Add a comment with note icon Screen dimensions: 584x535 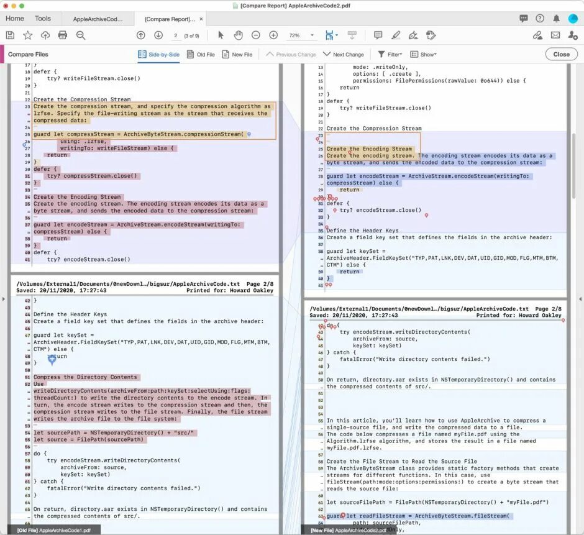(378, 35)
